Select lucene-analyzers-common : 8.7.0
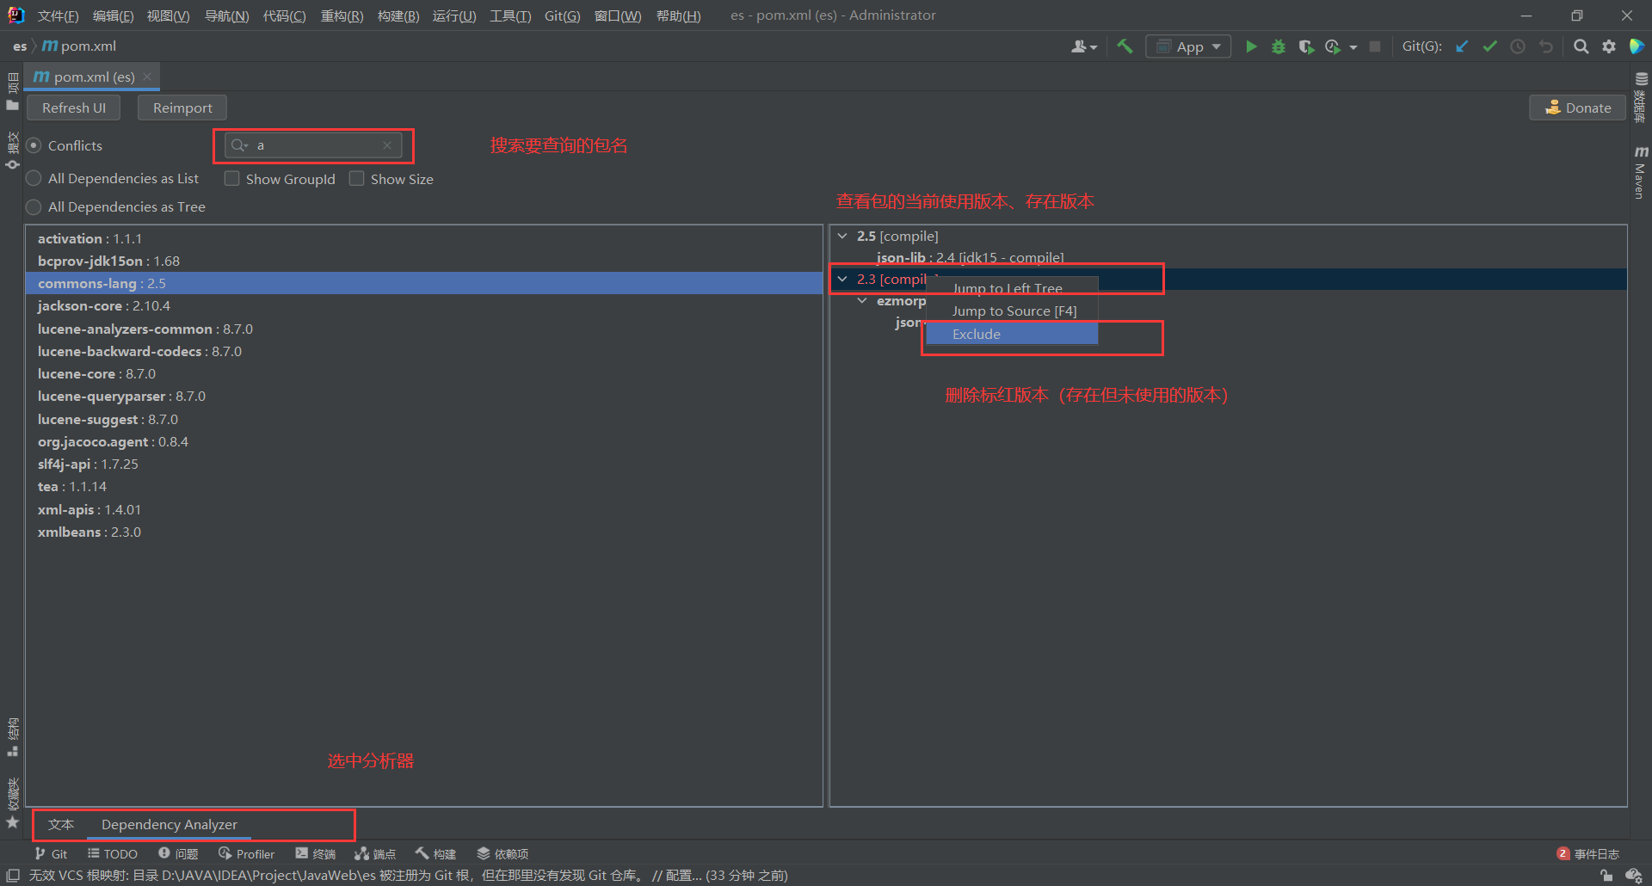The width and height of the screenshot is (1652, 886). (x=424, y=329)
